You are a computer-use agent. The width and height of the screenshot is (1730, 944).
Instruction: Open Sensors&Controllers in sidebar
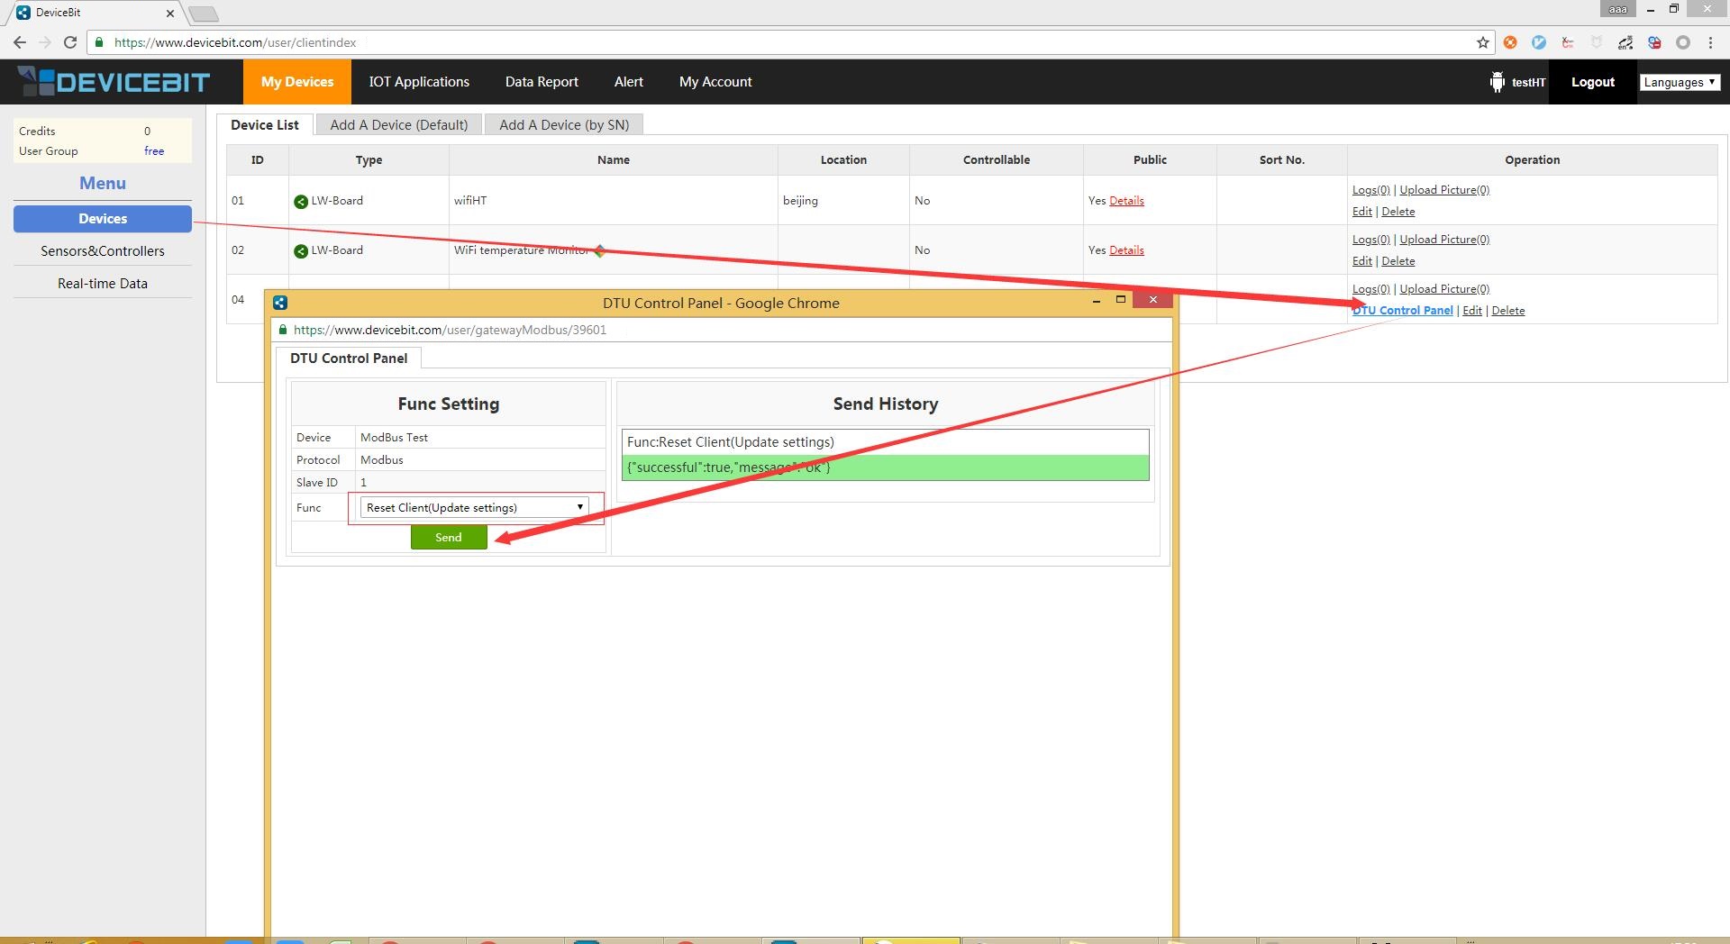[x=103, y=251]
